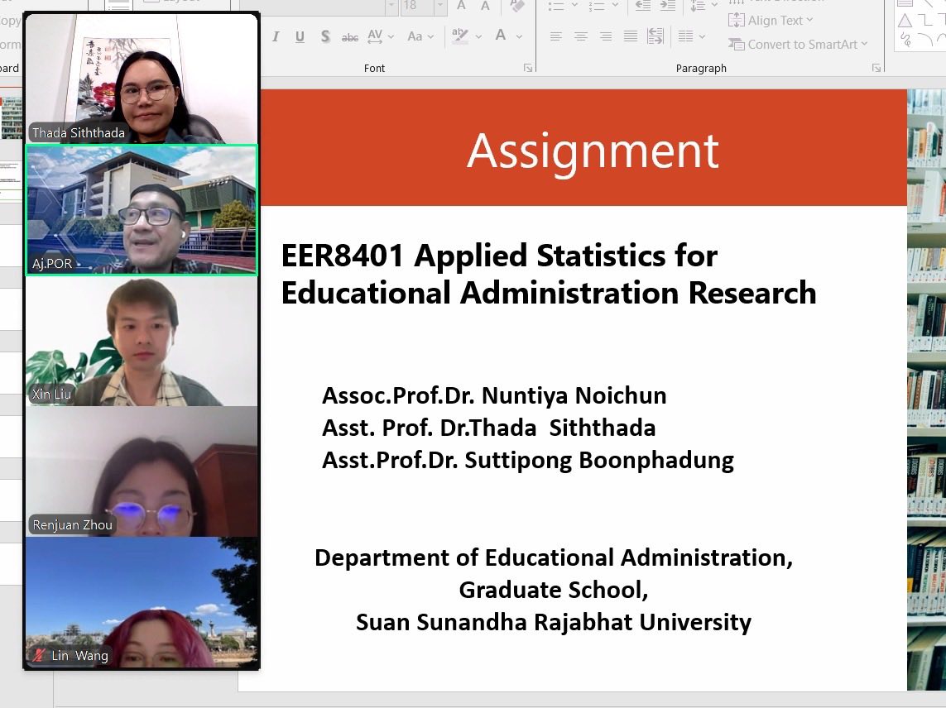Clear all formatting with the eraser icon
The height and width of the screenshot is (708, 946).
point(516,6)
